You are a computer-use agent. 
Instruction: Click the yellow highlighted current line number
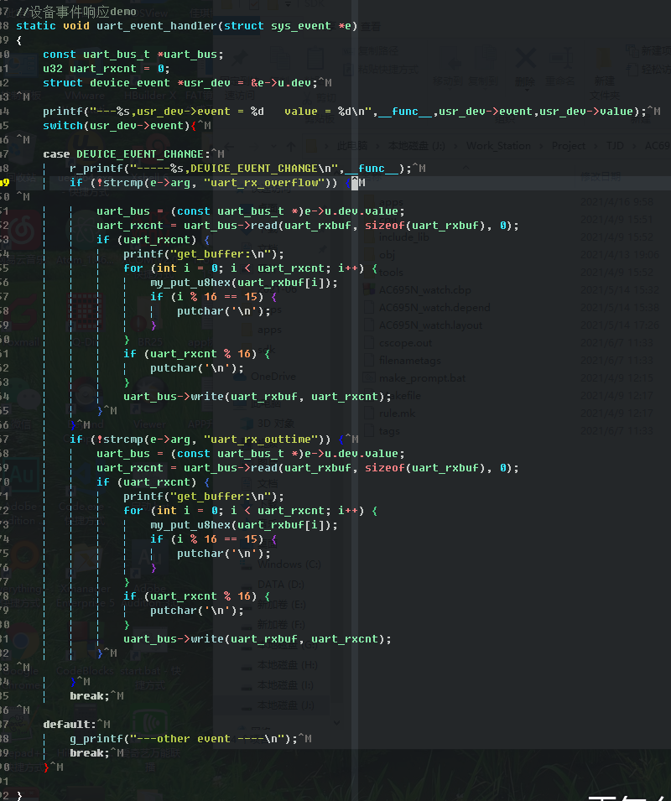[4, 182]
